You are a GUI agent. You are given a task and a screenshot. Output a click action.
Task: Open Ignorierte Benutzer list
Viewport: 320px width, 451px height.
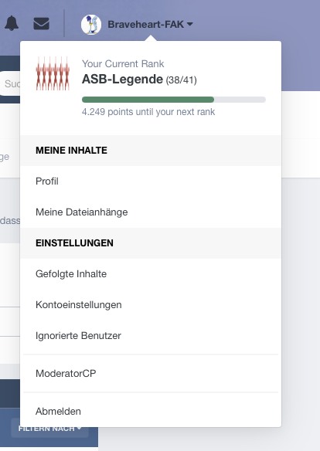pyautogui.click(x=151, y=336)
